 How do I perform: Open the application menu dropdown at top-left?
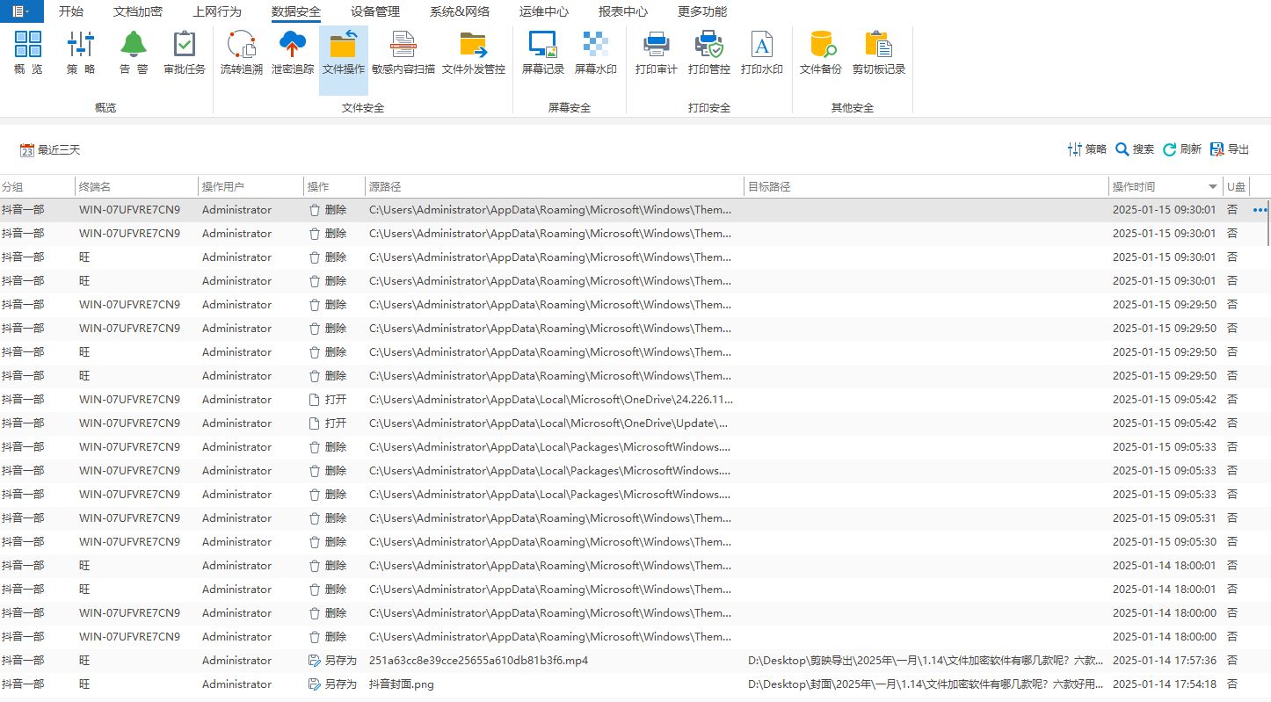21,11
